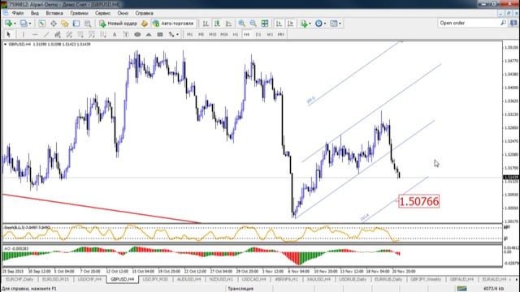
Task: Select the Text (A) drawing tool
Action: (115, 34)
